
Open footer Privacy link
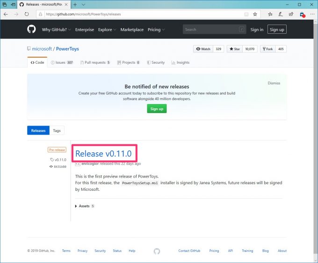coord(82,251)
